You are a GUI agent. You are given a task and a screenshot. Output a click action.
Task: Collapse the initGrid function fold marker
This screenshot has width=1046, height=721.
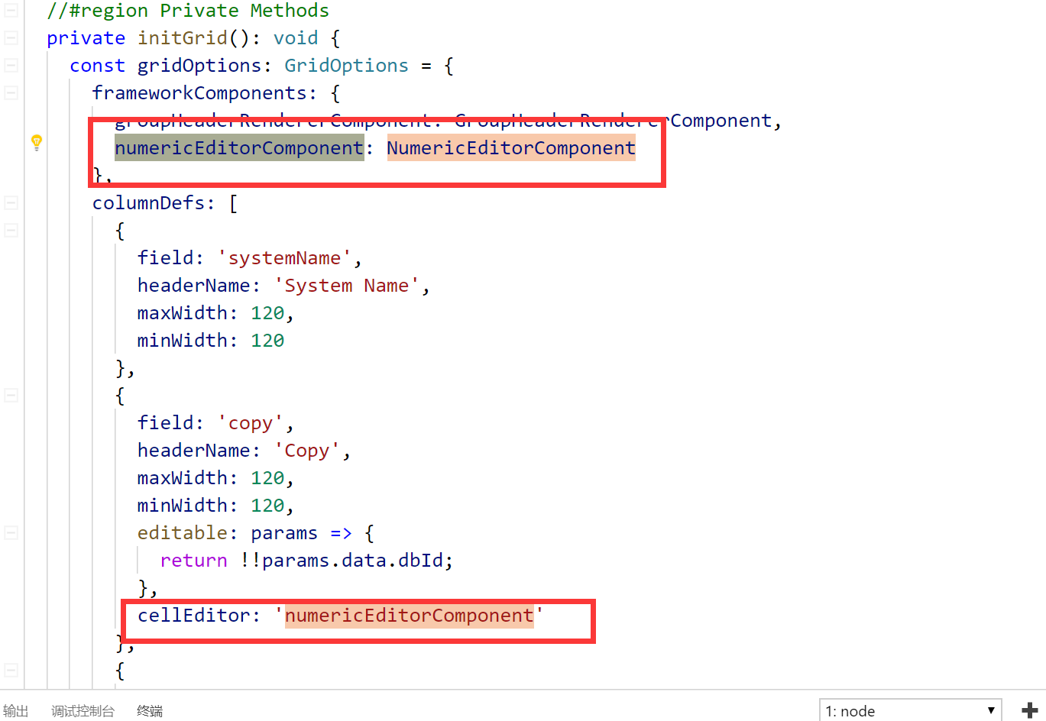pos(10,37)
